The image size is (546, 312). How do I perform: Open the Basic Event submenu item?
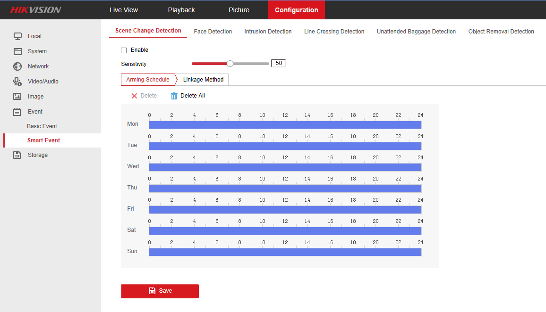coord(42,126)
